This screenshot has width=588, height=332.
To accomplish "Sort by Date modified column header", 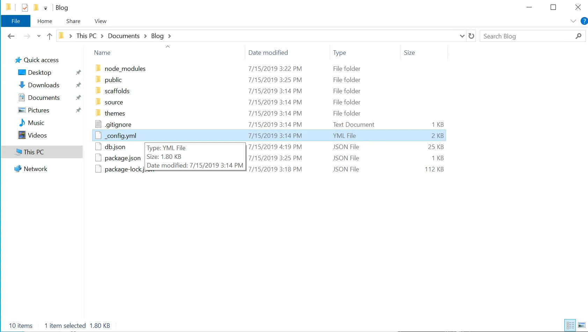I will 268,53.
